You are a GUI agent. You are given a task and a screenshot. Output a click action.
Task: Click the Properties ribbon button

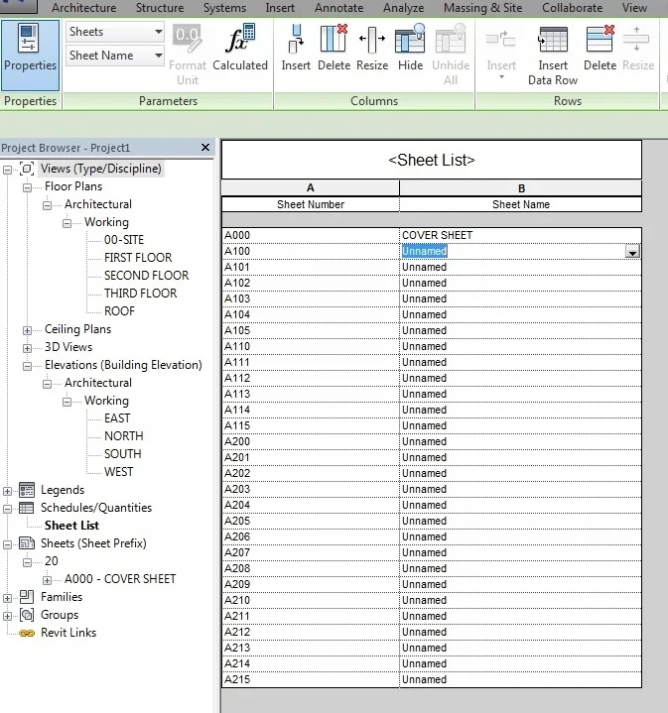pyautogui.click(x=30, y=55)
